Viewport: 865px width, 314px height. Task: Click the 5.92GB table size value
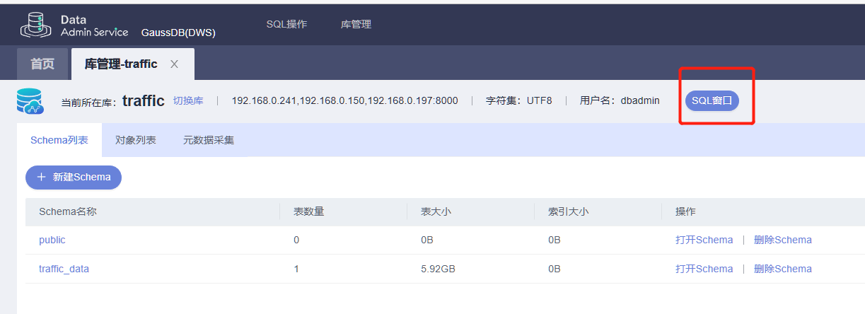click(x=439, y=269)
